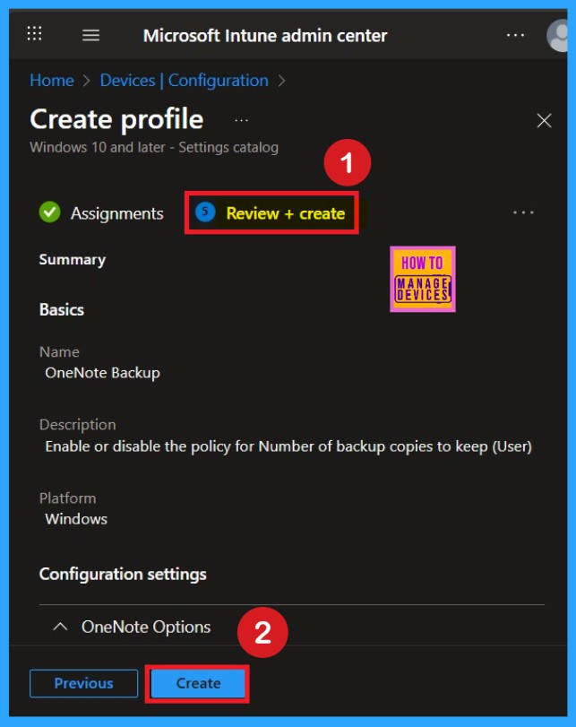Image resolution: width=576 pixels, height=727 pixels.
Task: Click the step 5 circle icon
Action: click(205, 212)
